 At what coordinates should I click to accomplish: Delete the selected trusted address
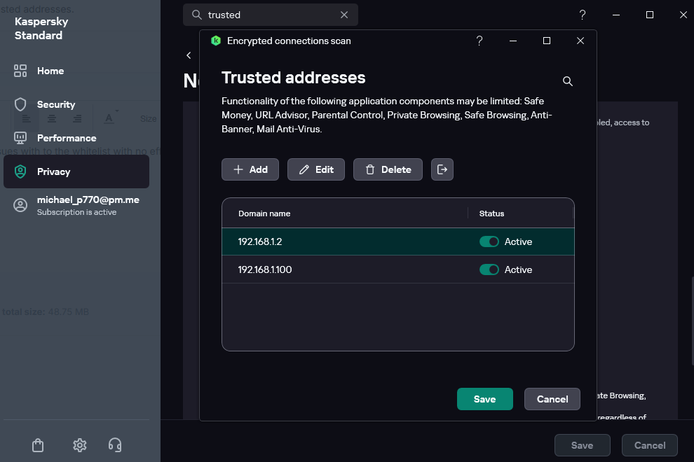(388, 169)
